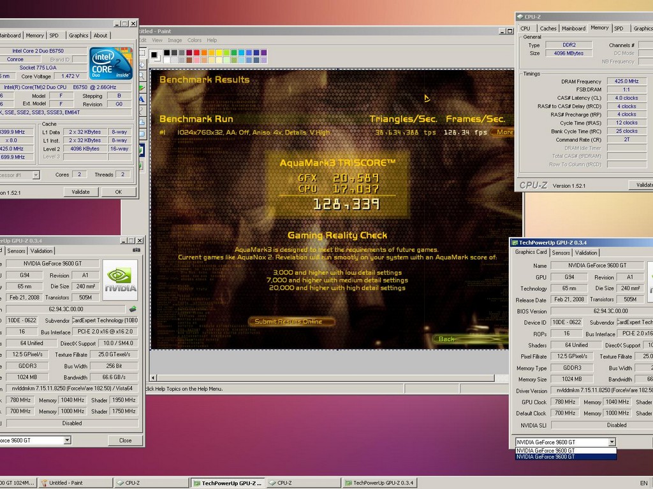The image size is (653, 489).
Task: Click the BIOS save chip icon in GPU-Z
Action: (133, 309)
